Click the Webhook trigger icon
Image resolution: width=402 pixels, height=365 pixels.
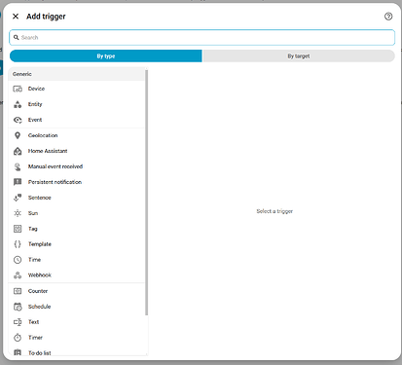pos(18,275)
